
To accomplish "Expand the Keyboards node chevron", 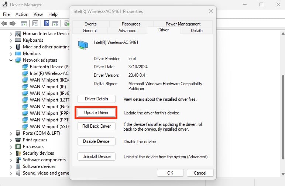I will 11,40.
